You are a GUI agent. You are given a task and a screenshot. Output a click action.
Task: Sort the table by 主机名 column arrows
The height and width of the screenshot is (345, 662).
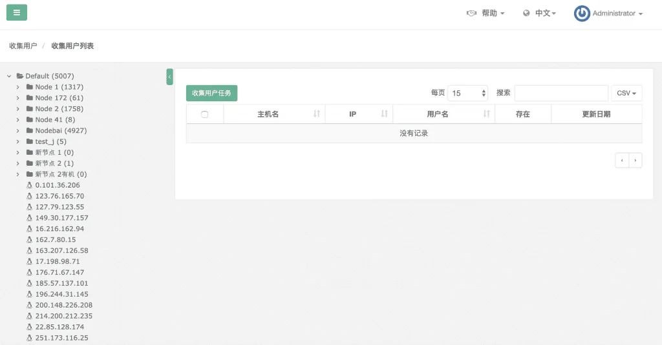pos(317,113)
